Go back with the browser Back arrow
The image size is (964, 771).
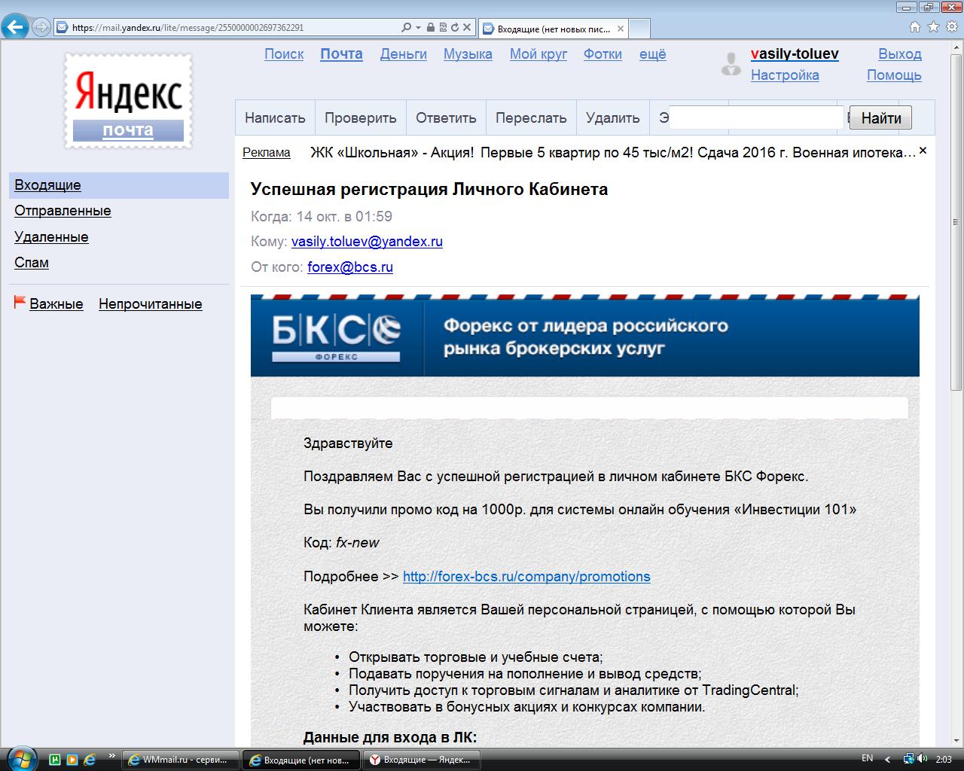16,27
